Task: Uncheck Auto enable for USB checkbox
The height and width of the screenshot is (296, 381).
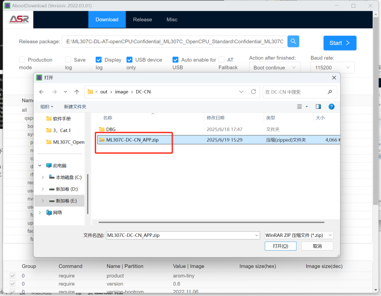Action: click(x=175, y=60)
